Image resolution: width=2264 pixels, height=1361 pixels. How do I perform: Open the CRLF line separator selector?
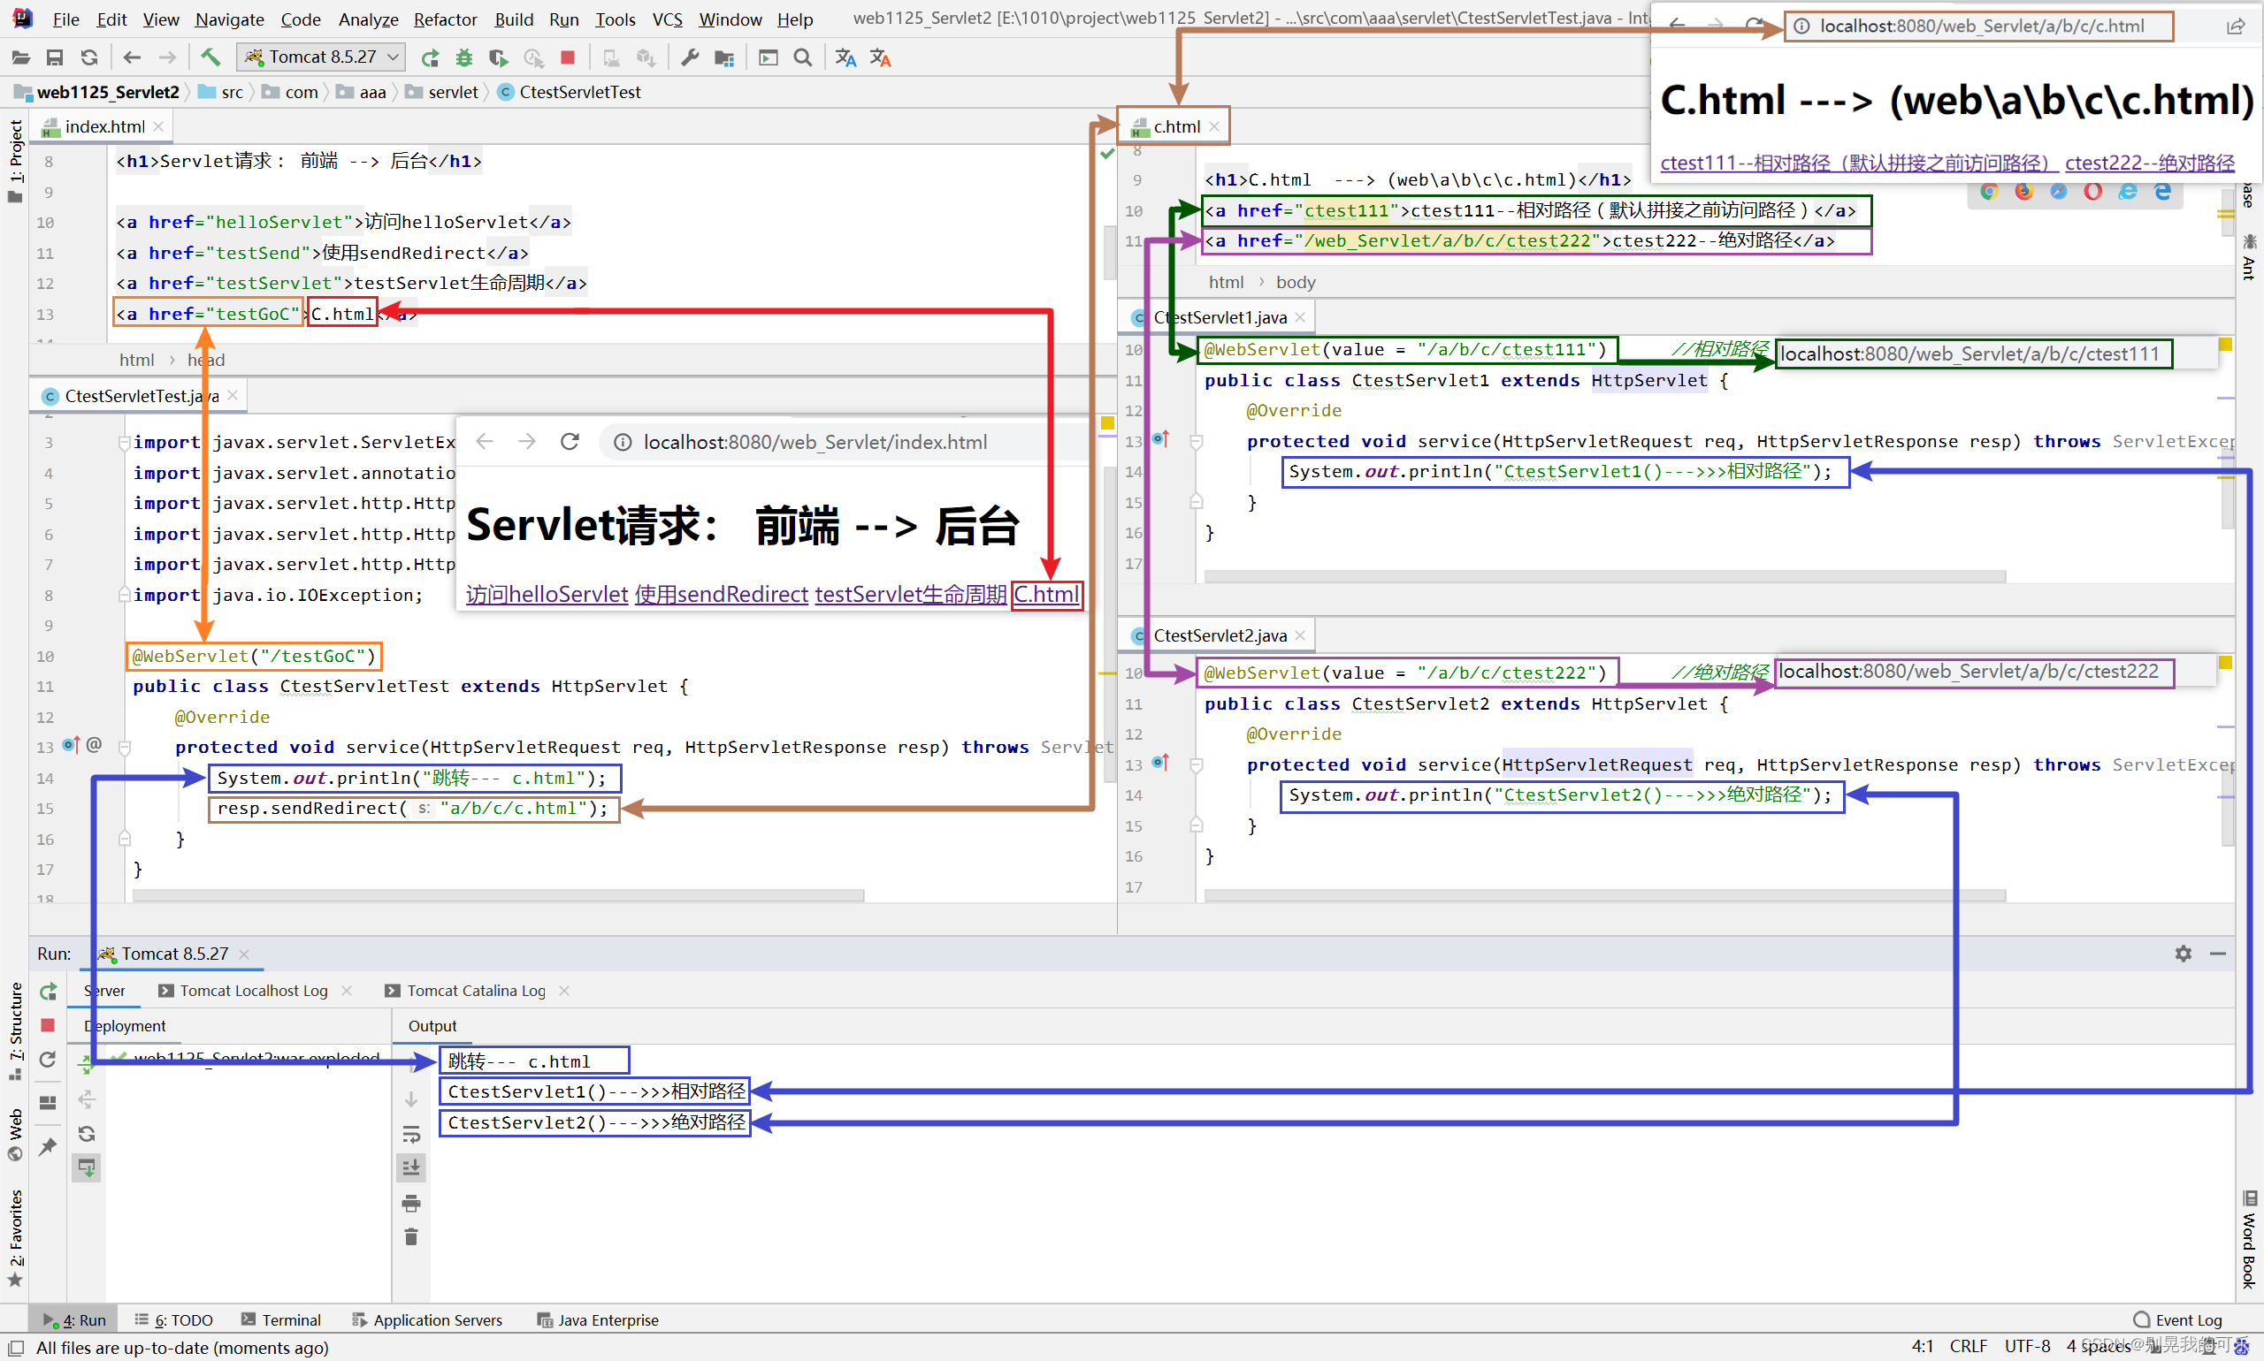[x=1969, y=1346]
